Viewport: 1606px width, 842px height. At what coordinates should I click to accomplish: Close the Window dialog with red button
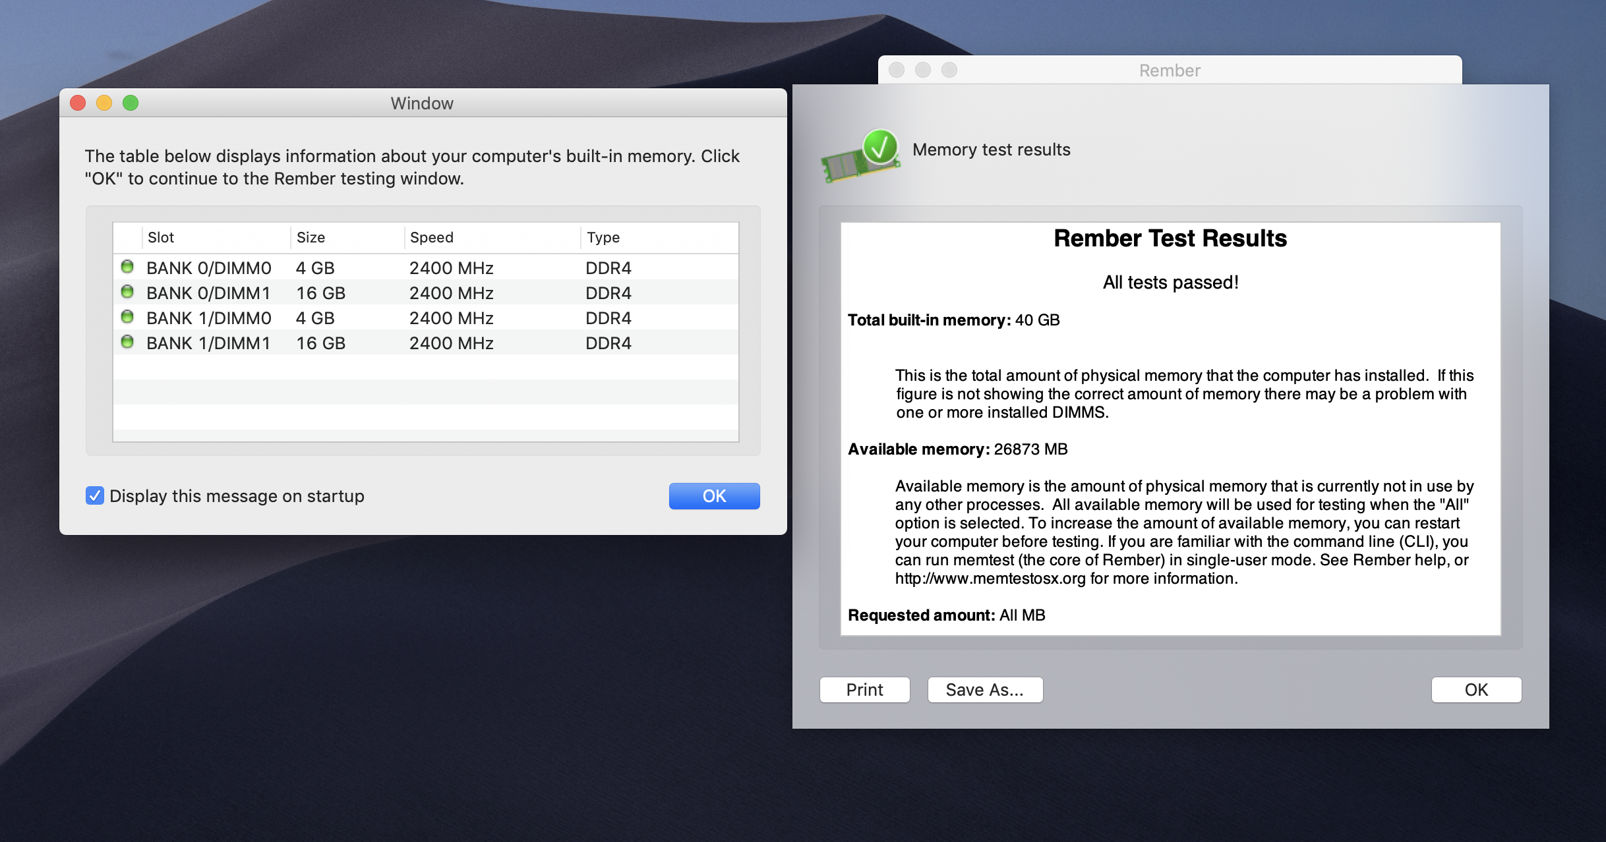click(78, 103)
